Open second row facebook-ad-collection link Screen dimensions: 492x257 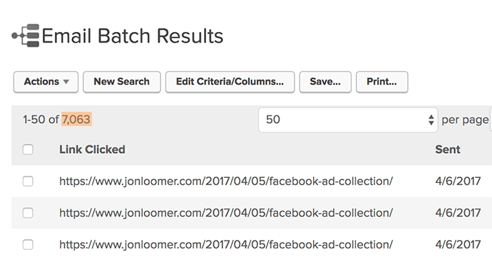point(226,213)
